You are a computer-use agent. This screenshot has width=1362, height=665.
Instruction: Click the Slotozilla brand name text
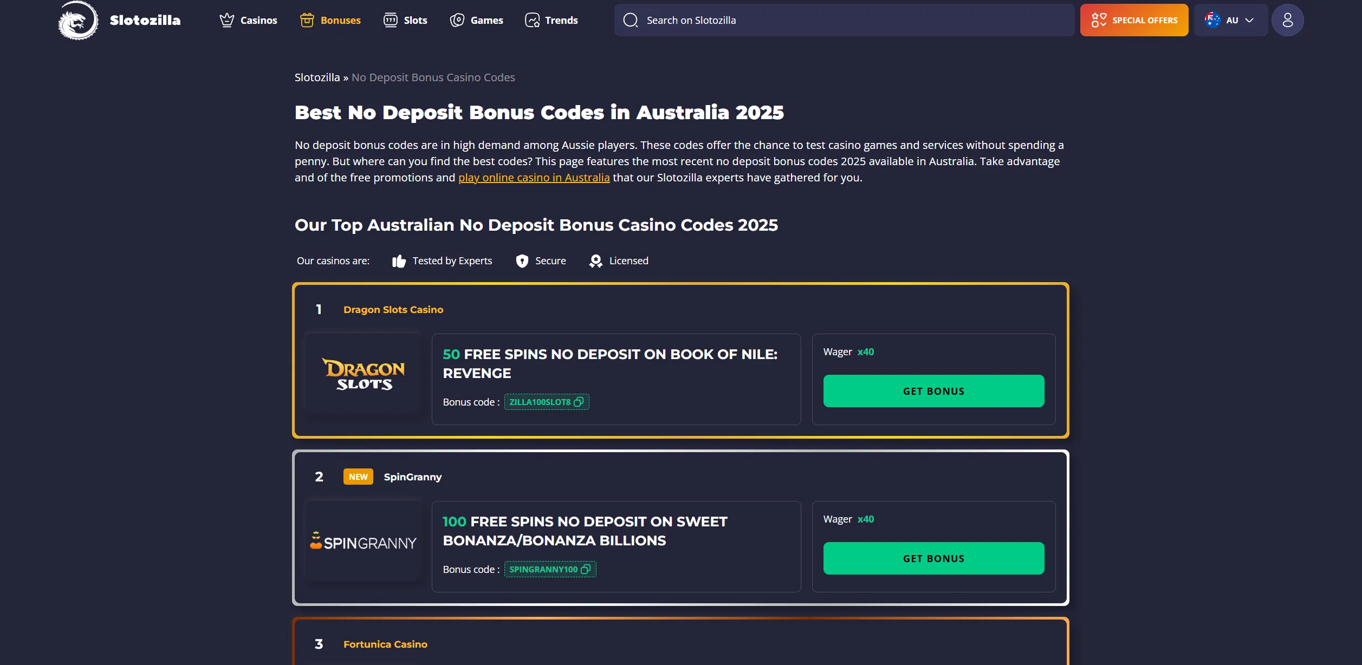coord(145,21)
